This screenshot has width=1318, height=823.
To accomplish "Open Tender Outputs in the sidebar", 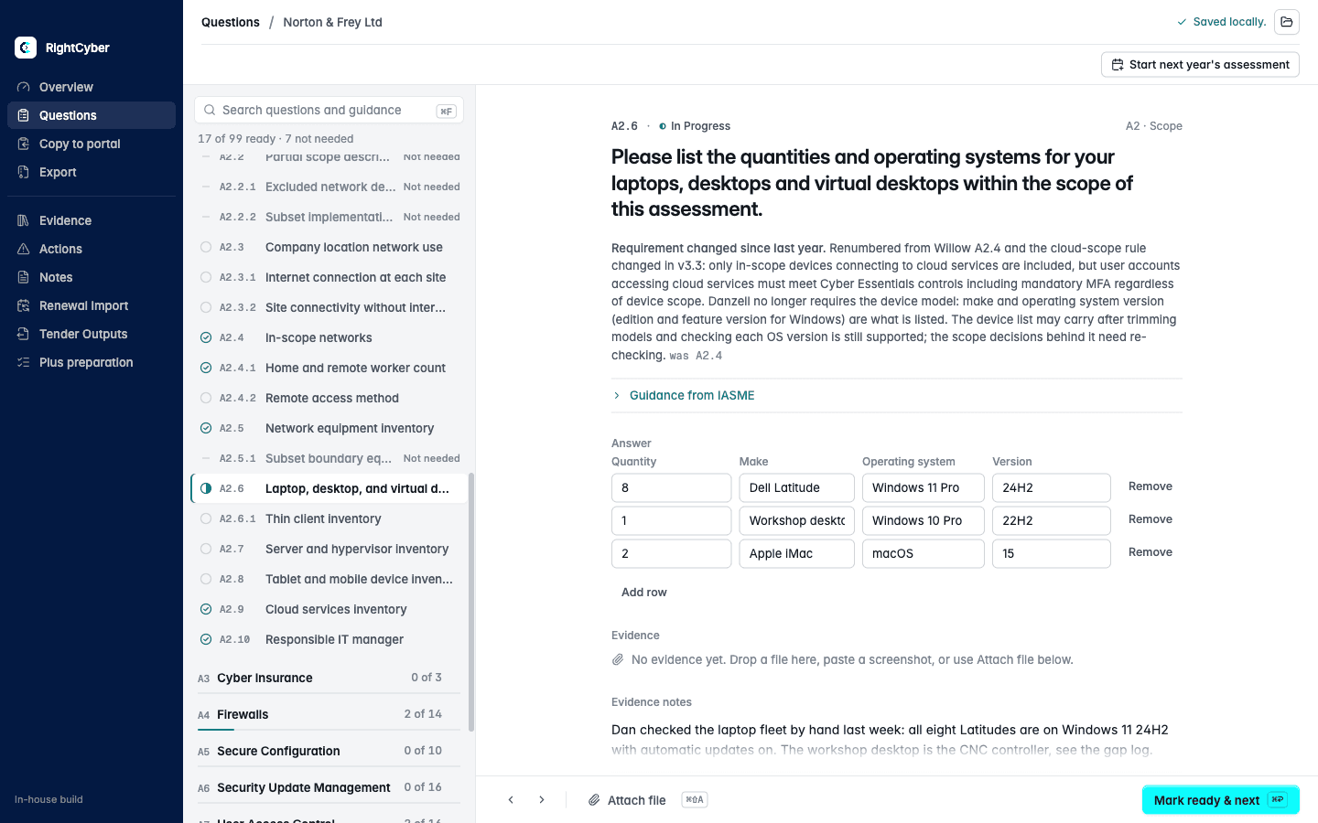I will 92,334.
